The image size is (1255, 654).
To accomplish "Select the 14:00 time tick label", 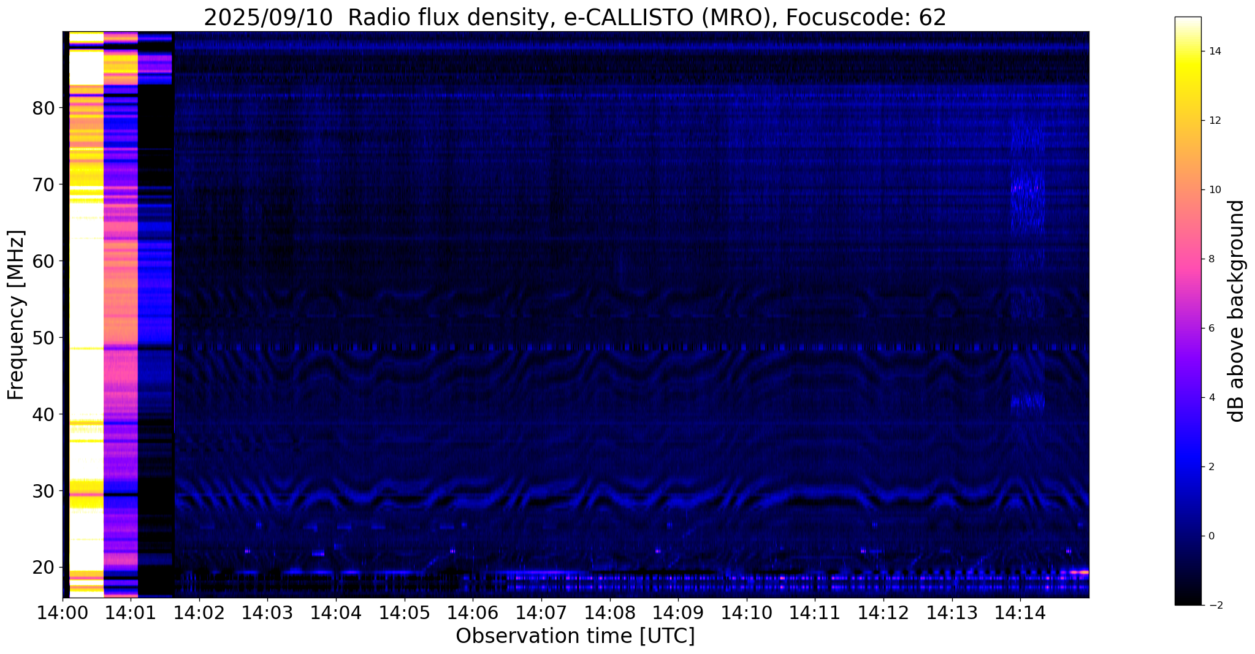I will [x=63, y=614].
